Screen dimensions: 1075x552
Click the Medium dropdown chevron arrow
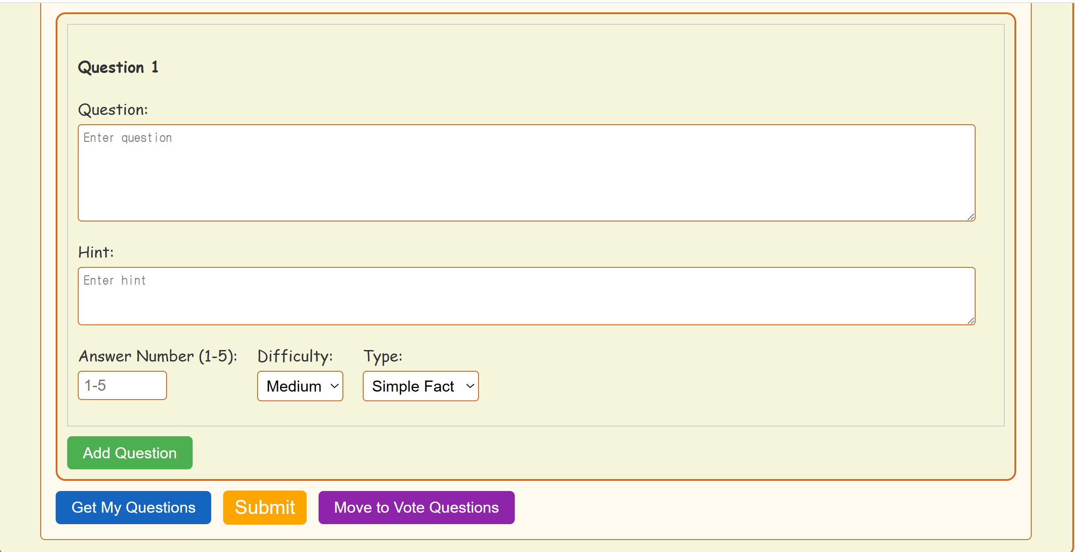pos(334,386)
